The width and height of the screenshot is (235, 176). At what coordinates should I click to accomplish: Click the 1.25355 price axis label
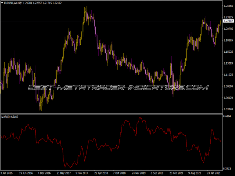pos(228,6)
